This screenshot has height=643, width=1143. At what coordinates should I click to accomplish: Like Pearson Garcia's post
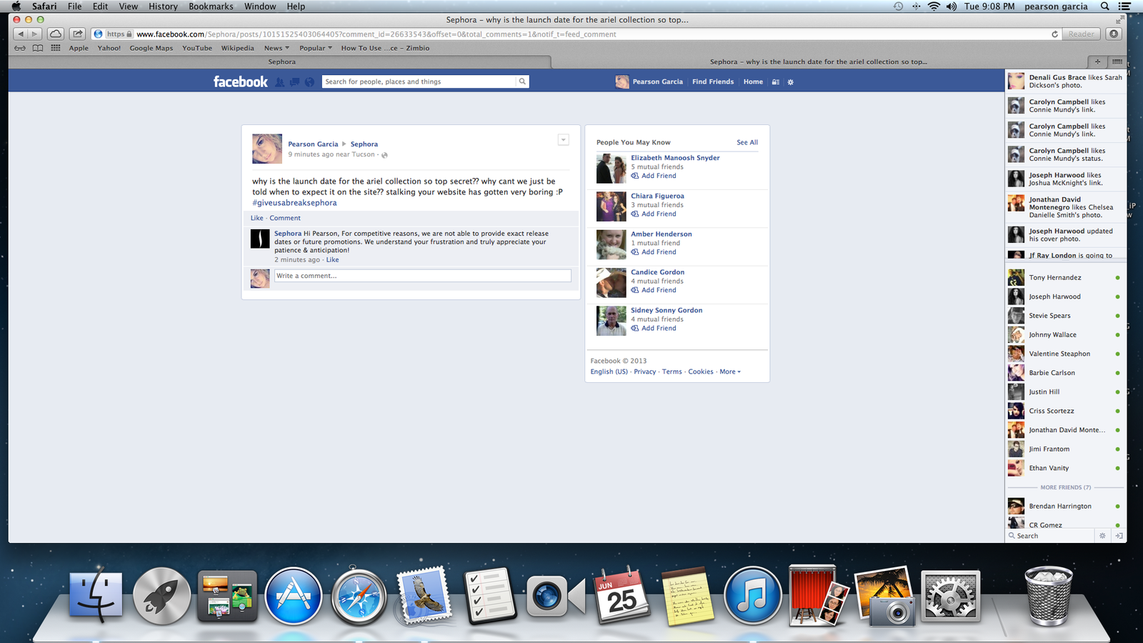pyautogui.click(x=257, y=218)
